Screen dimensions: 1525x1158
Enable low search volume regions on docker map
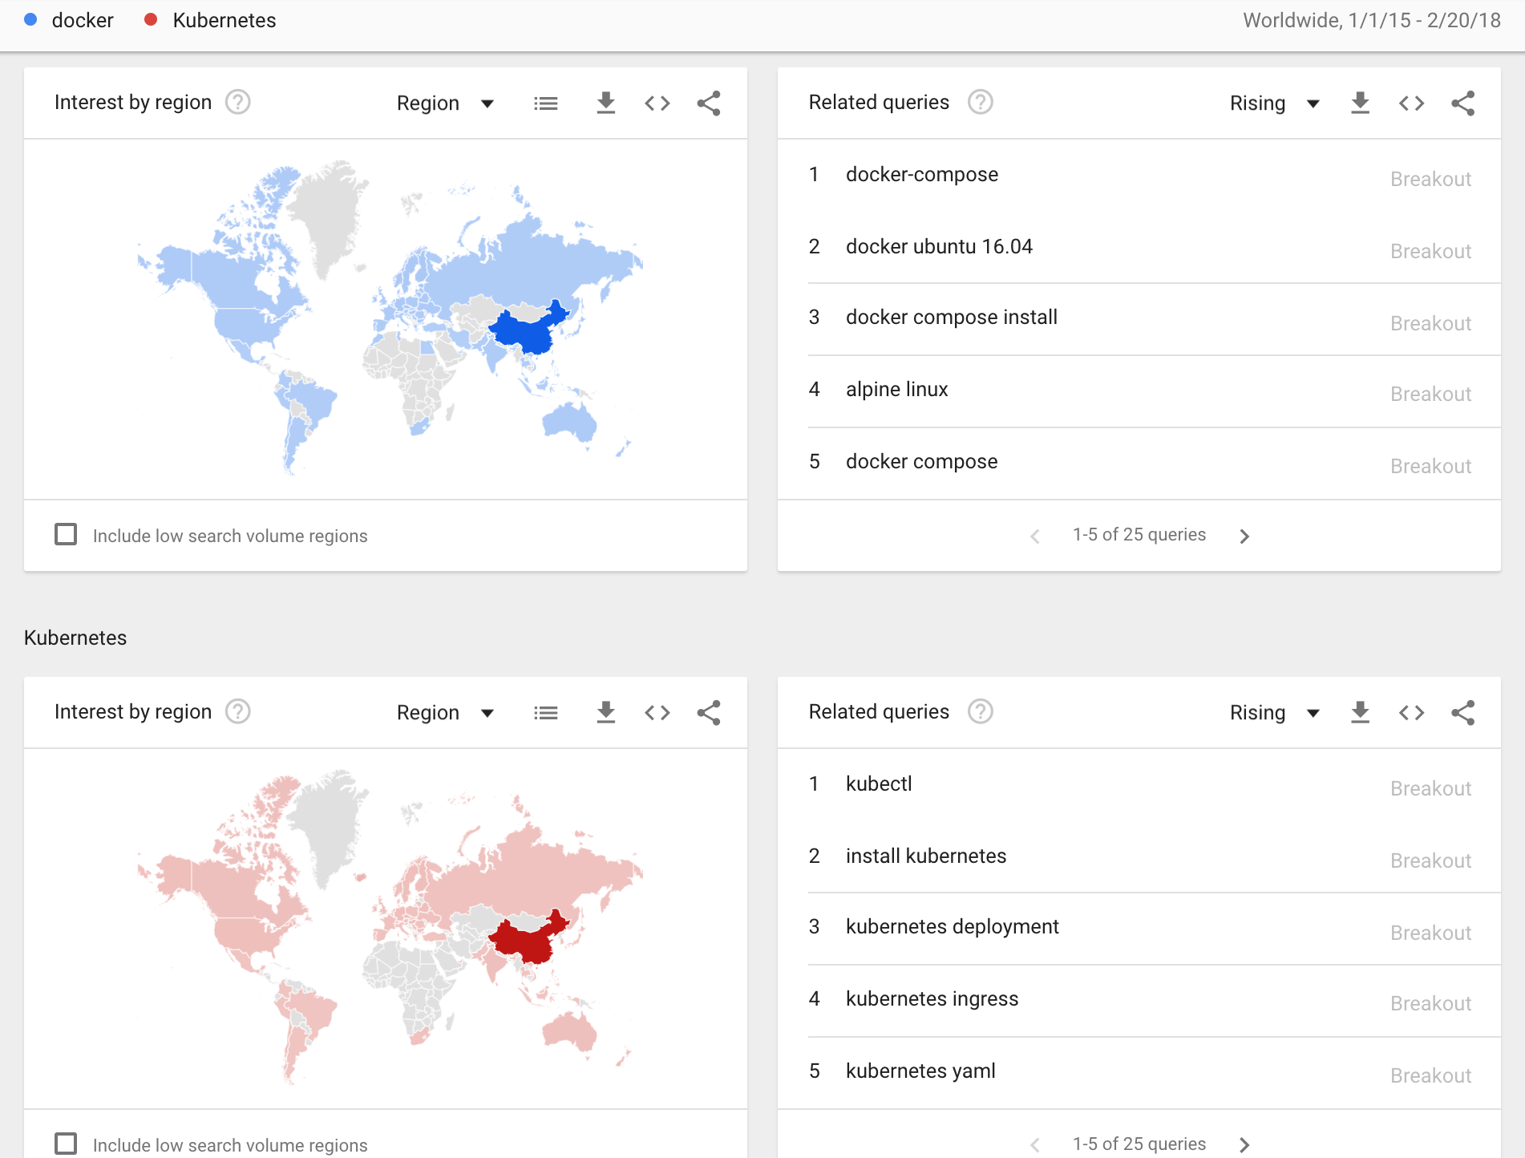tap(66, 534)
